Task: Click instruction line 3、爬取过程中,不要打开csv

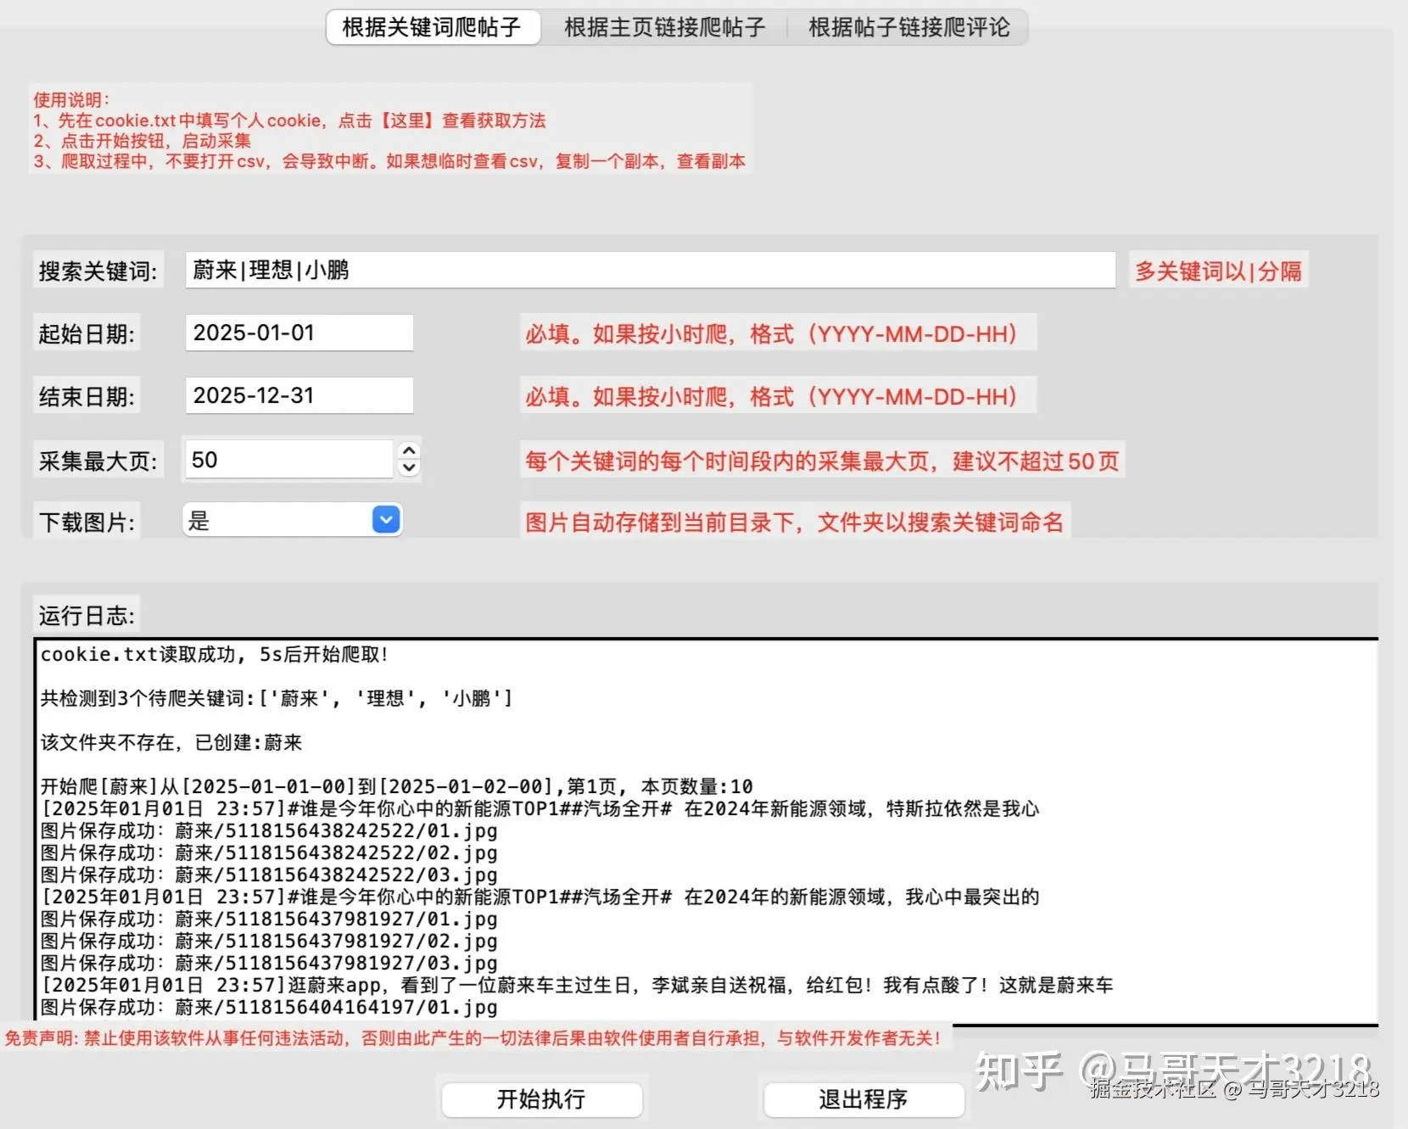Action: click(389, 161)
